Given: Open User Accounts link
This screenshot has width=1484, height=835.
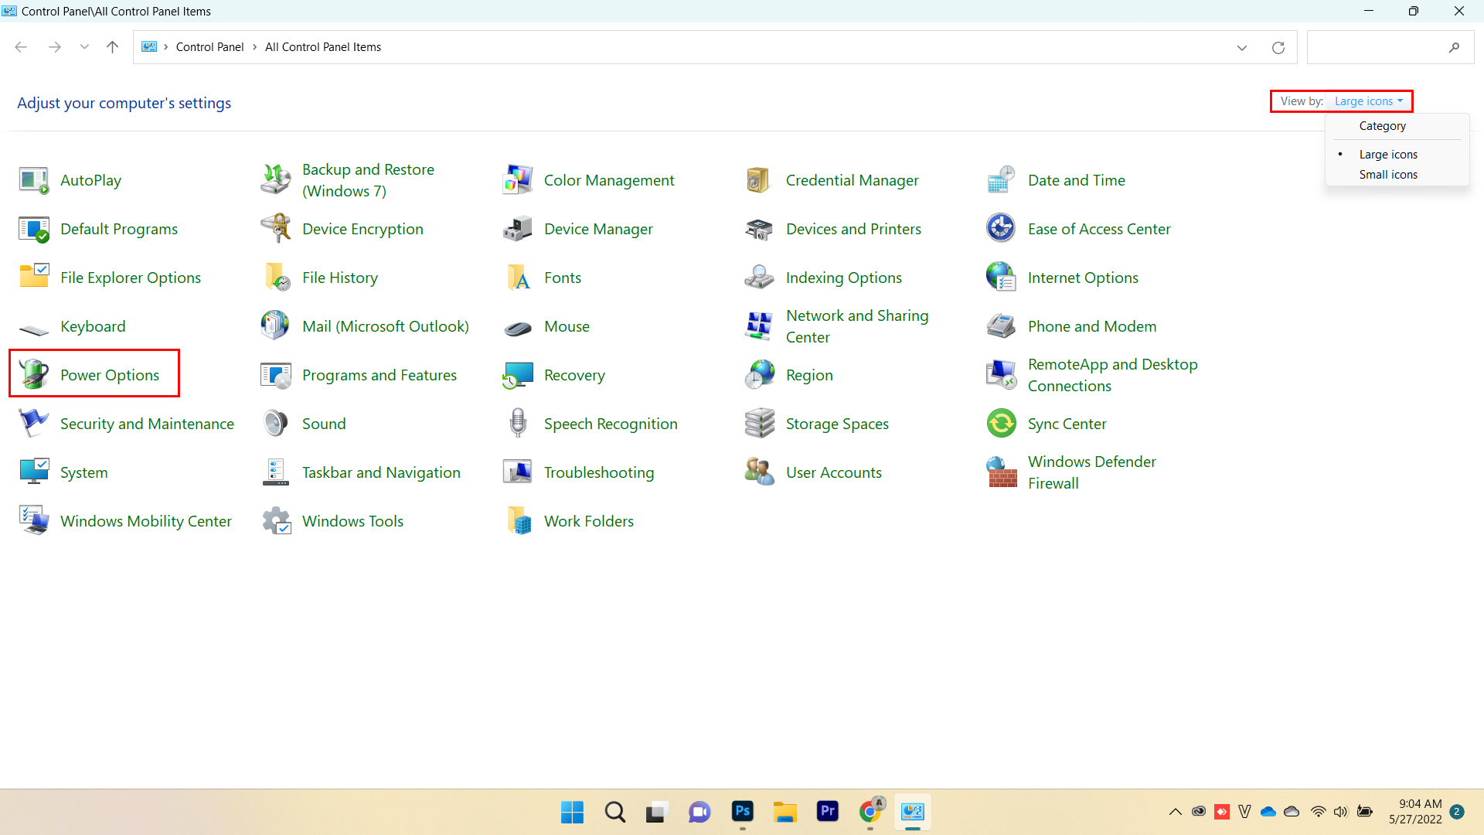Looking at the screenshot, I should 833,472.
